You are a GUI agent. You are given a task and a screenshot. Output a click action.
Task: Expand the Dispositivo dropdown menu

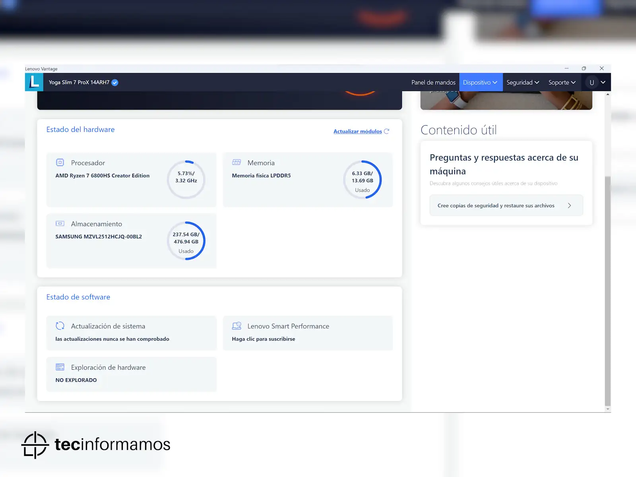click(480, 82)
